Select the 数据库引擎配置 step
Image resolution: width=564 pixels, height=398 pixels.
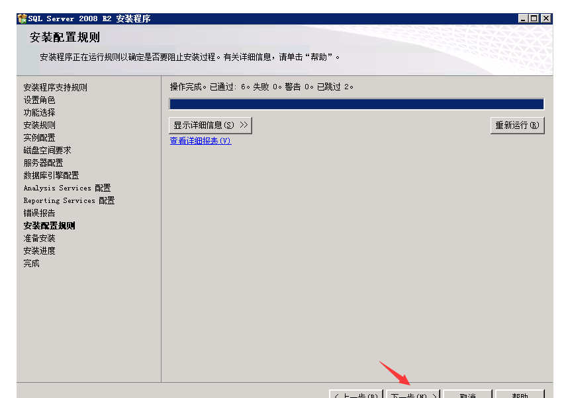pyautogui.click(x=51, y=175)
